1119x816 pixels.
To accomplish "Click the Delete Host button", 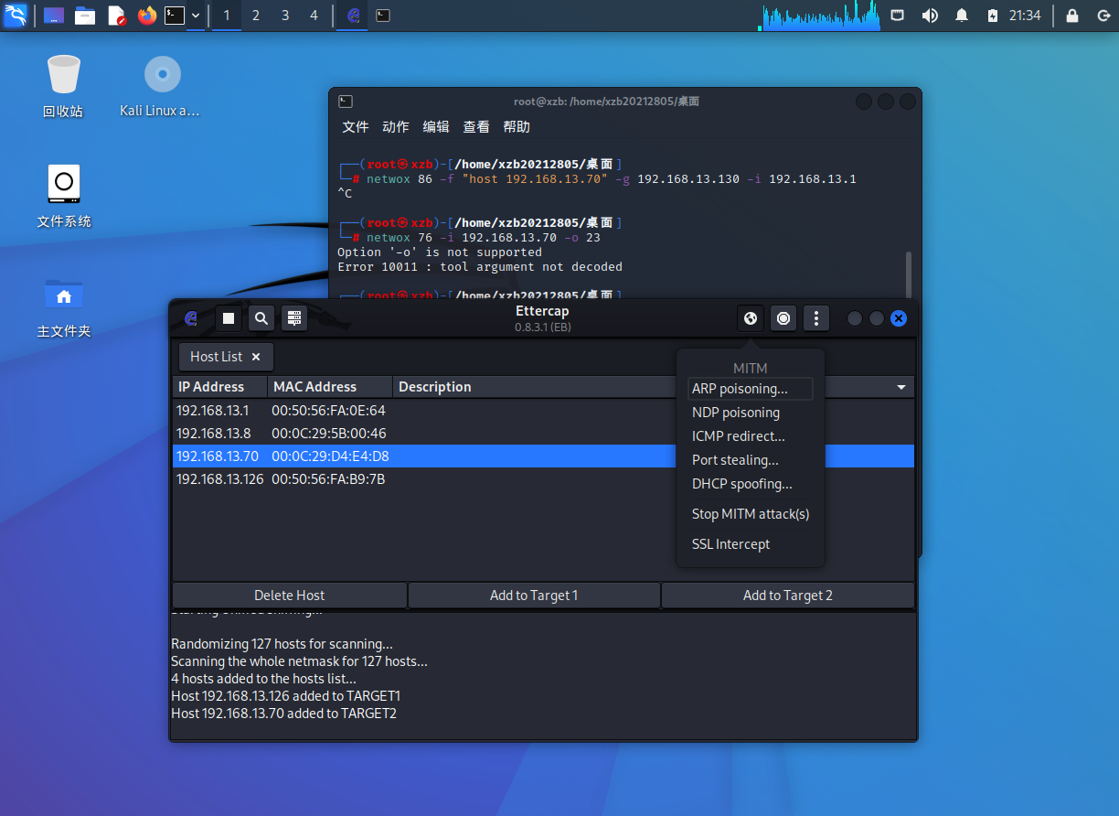I will pyautogui.click(x=290, y=596).
